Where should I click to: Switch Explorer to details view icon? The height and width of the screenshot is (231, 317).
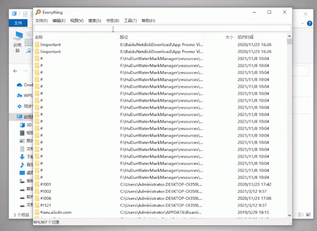coord(301,215)
